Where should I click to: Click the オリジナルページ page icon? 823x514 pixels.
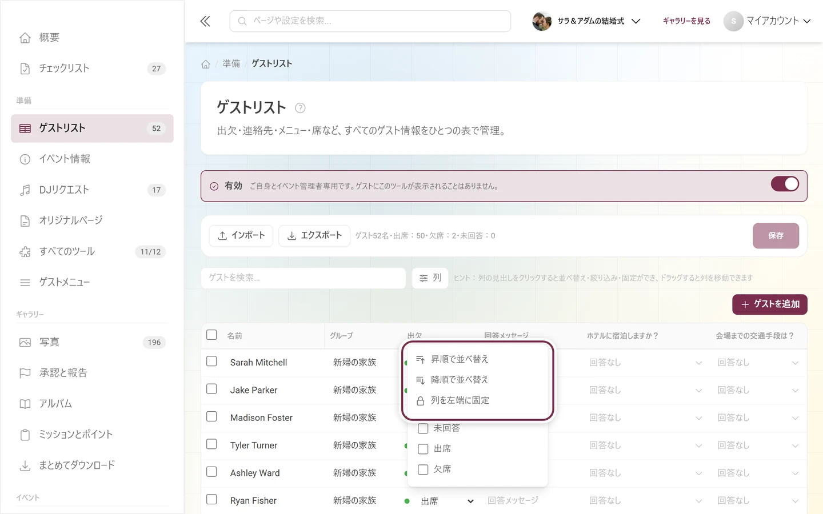(25, 221)
